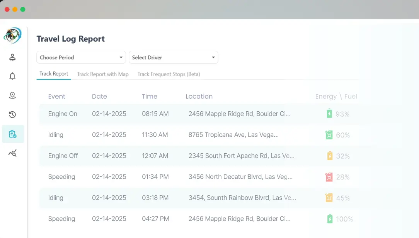419x238 pixels.
Task: Expand the Select Driver dropdown
Action: pos(174,57)
